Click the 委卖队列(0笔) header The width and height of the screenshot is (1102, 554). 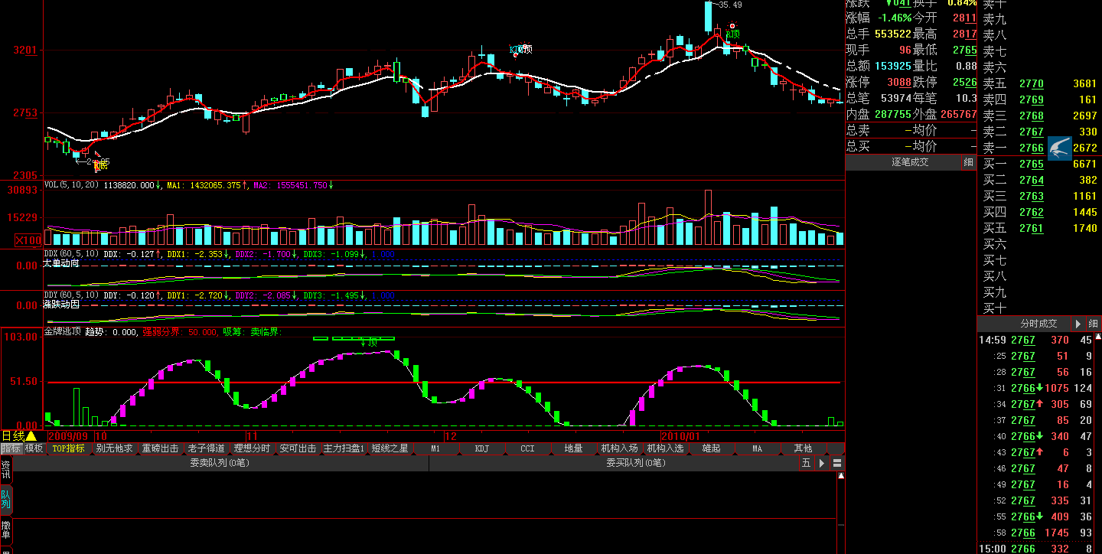[220, 463]
